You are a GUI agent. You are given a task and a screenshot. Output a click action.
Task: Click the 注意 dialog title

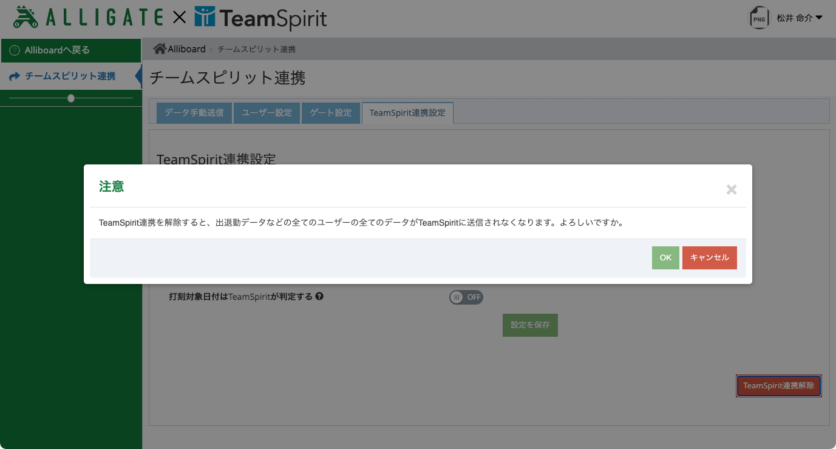pyautogui.click(x=112, y=187)
